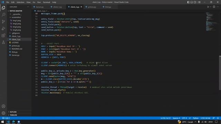Open the Extensions view

click(x=3, y=35)
